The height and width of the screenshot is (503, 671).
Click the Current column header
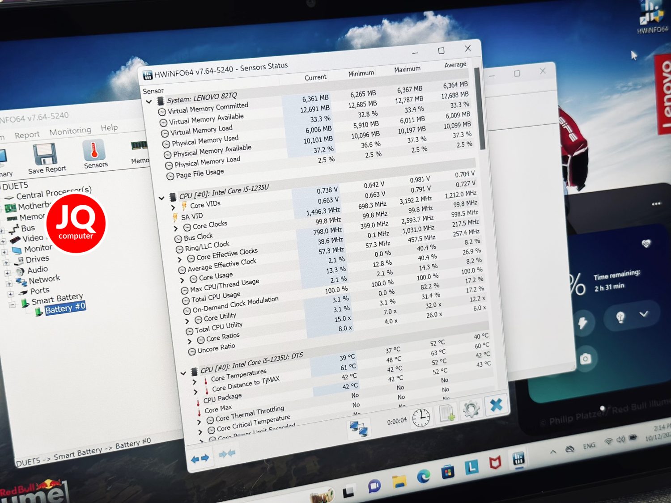[315, 77]
